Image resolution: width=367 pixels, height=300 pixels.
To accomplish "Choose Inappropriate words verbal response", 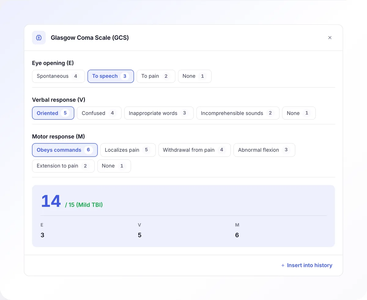I will pyautogui.click(x=159, y=113).
